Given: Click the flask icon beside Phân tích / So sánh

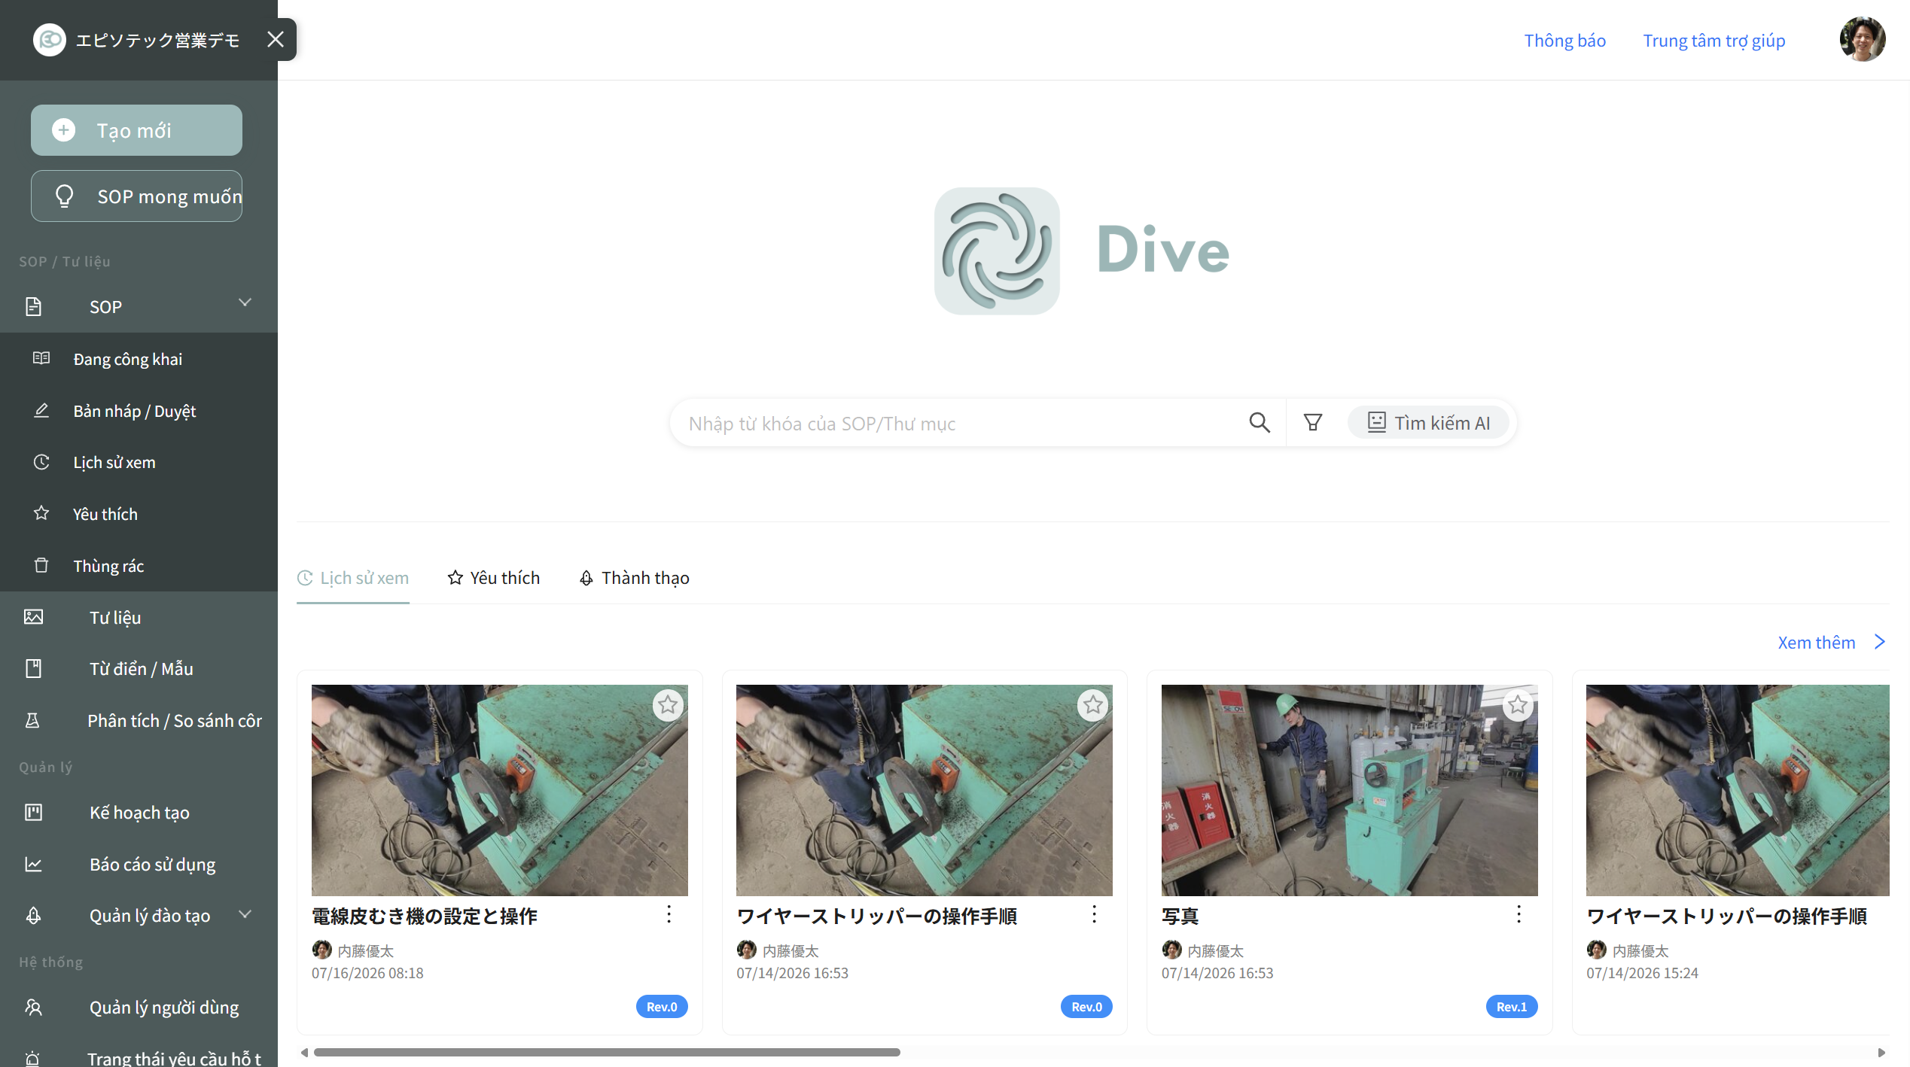Looking at the screenshot, I should coord(32,720).
